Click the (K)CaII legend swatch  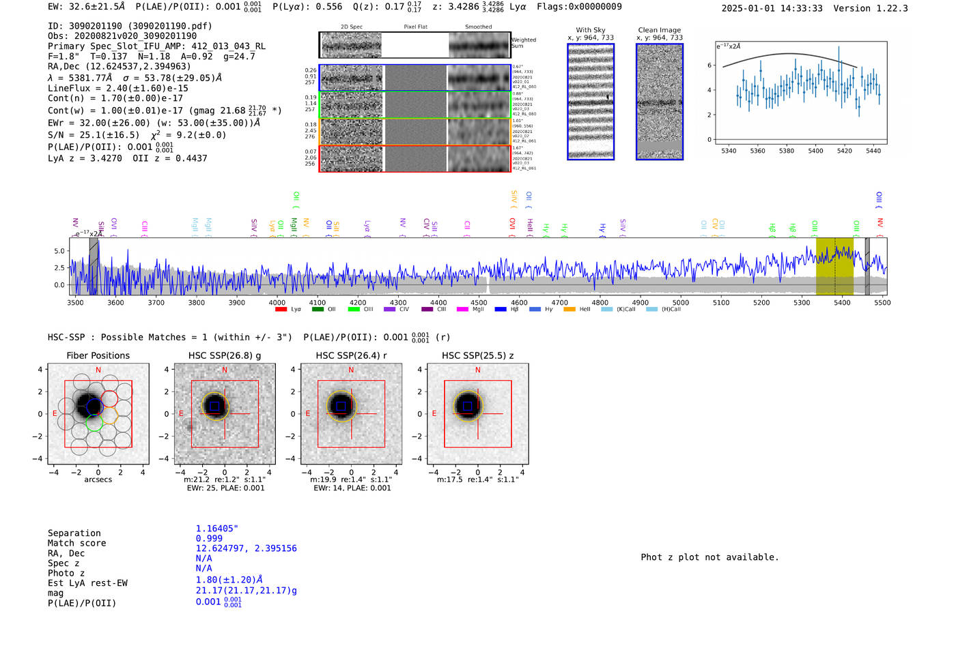tap(606, 310)
